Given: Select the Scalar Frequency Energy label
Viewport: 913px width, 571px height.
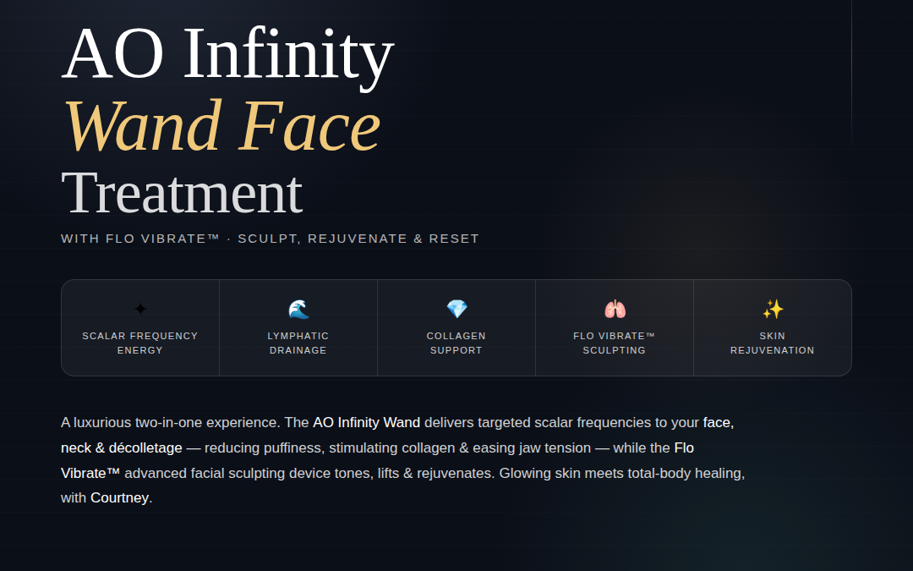Looking at the screenshot, I should pos(140,343).
